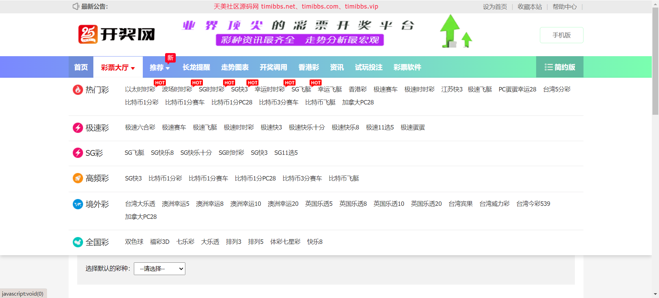659x298 pixels.
Task: Open 台湾威力彩 lottery
Action: 495,204
